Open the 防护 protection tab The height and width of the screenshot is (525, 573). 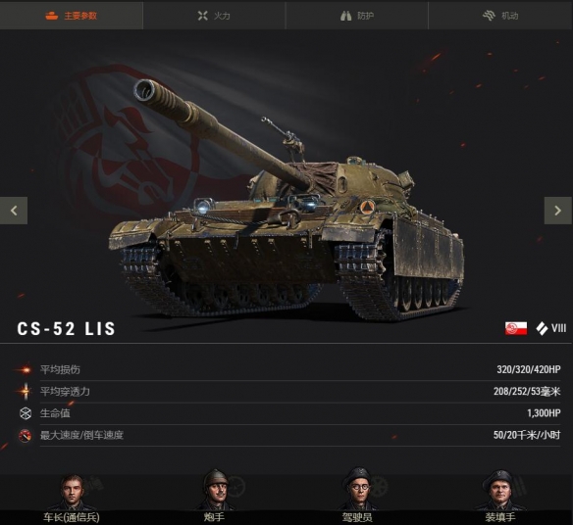click(x=357, y=16)
